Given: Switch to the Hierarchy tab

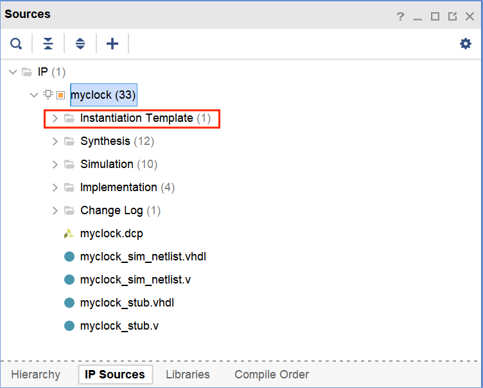Looking at the screenshot, I should 35,375.
